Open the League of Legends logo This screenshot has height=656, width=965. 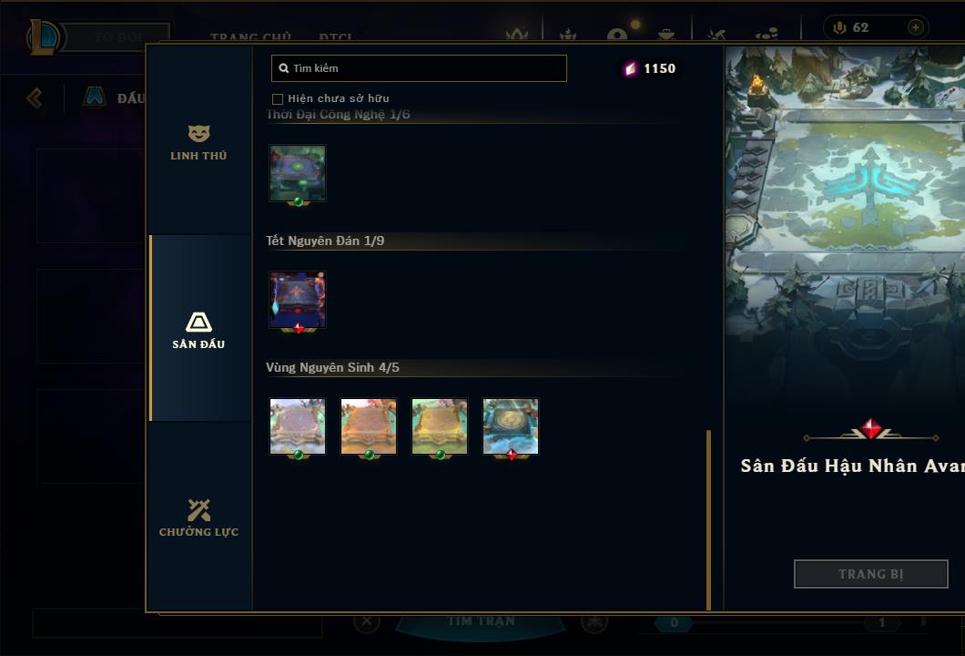coord(43,37)
